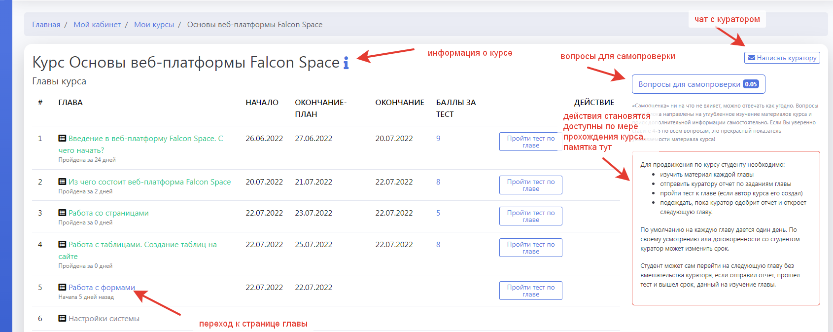This screenshot has width=833, height=332.
Task: Click the course info icon beside the title
Action: tap(346, 63)
